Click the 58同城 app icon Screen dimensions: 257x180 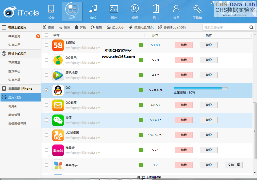point(58,45)
